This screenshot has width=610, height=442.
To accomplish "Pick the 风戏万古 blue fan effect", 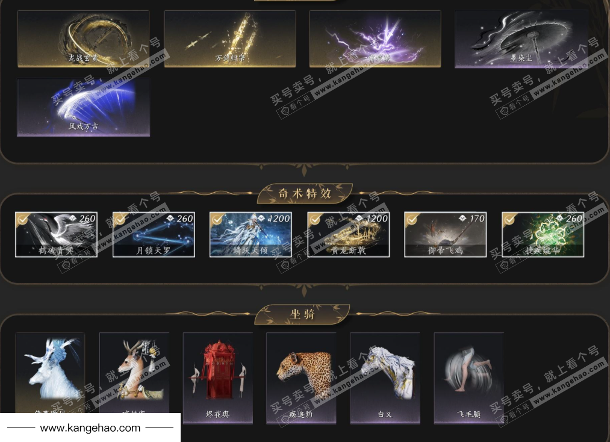I will click(x=83, y=107).
